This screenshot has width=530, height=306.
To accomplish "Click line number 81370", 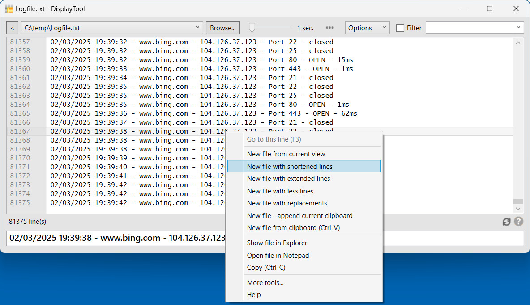I will pos(20,158).
